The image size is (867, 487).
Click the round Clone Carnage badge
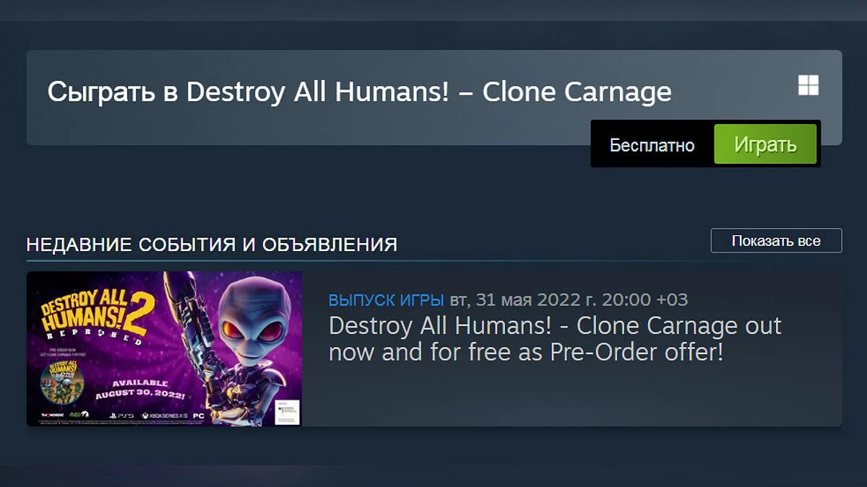click(x=62, y=382)
